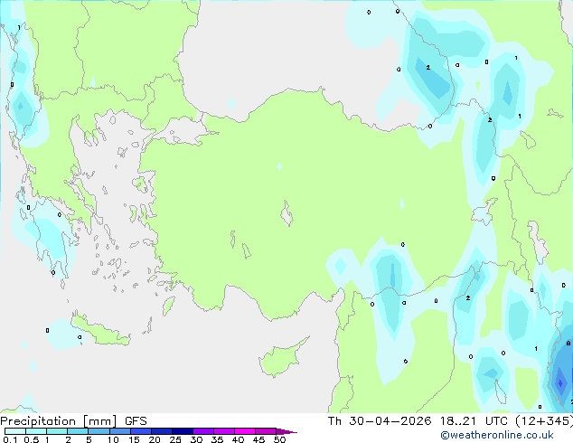The width and height of the screenshot is (573, 443).
Task: Select the 5–10 mm legend color swatch
Action: coord(99,431)
